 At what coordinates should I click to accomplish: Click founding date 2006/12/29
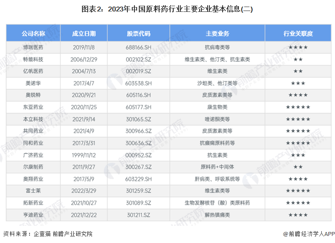click(84, 59)
